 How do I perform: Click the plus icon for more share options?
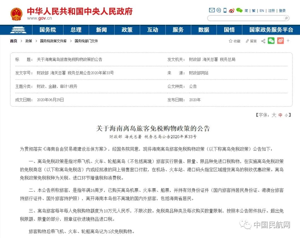pos(288,41)
